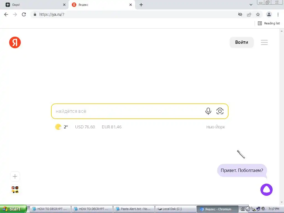Expand the tab search dropdown arrow
This screenshot has height=213, width=284.
point(251,5)
